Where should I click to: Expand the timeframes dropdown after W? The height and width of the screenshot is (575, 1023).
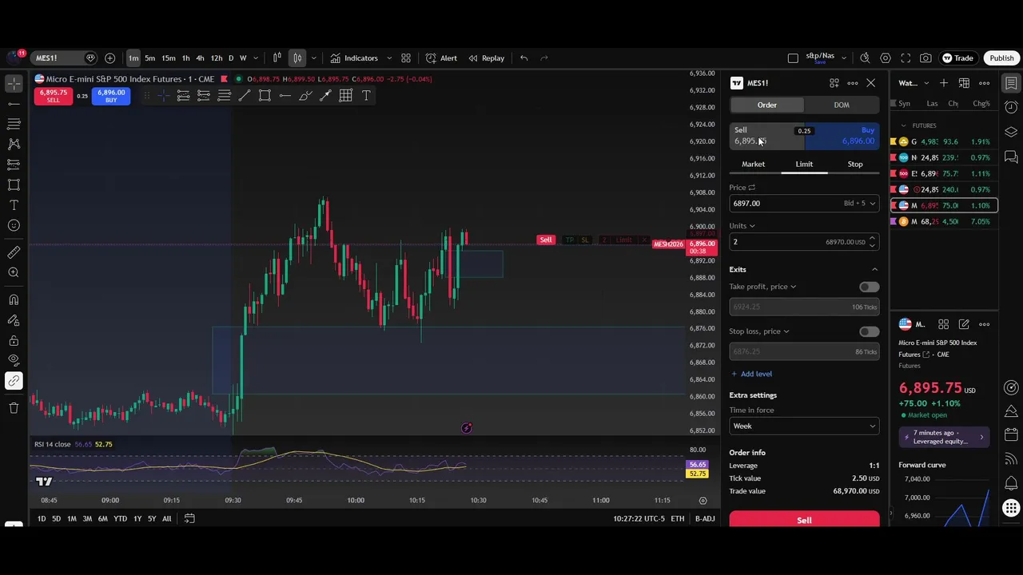pos(256,58)
